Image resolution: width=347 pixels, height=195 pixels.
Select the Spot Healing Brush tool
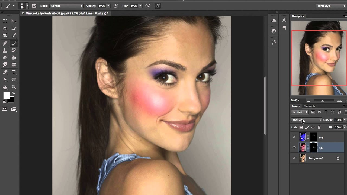point(5,43)
